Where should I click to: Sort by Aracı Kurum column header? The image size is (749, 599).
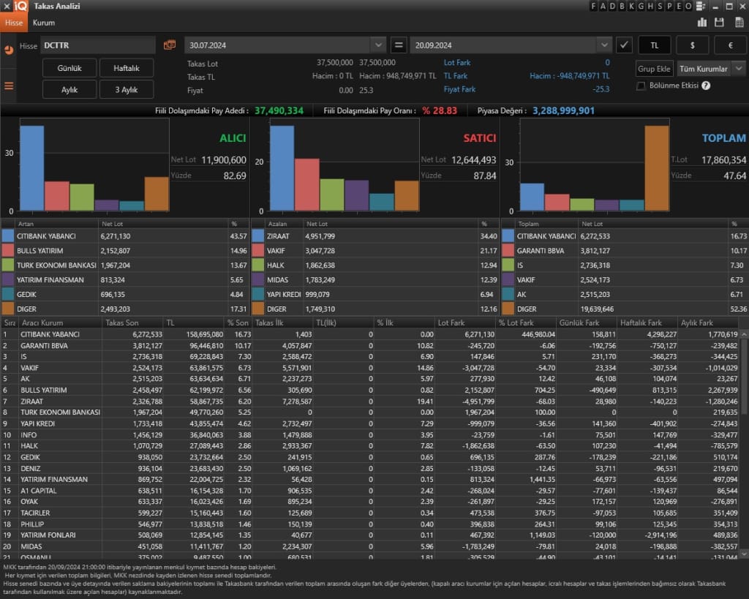[x=60, y=323]
